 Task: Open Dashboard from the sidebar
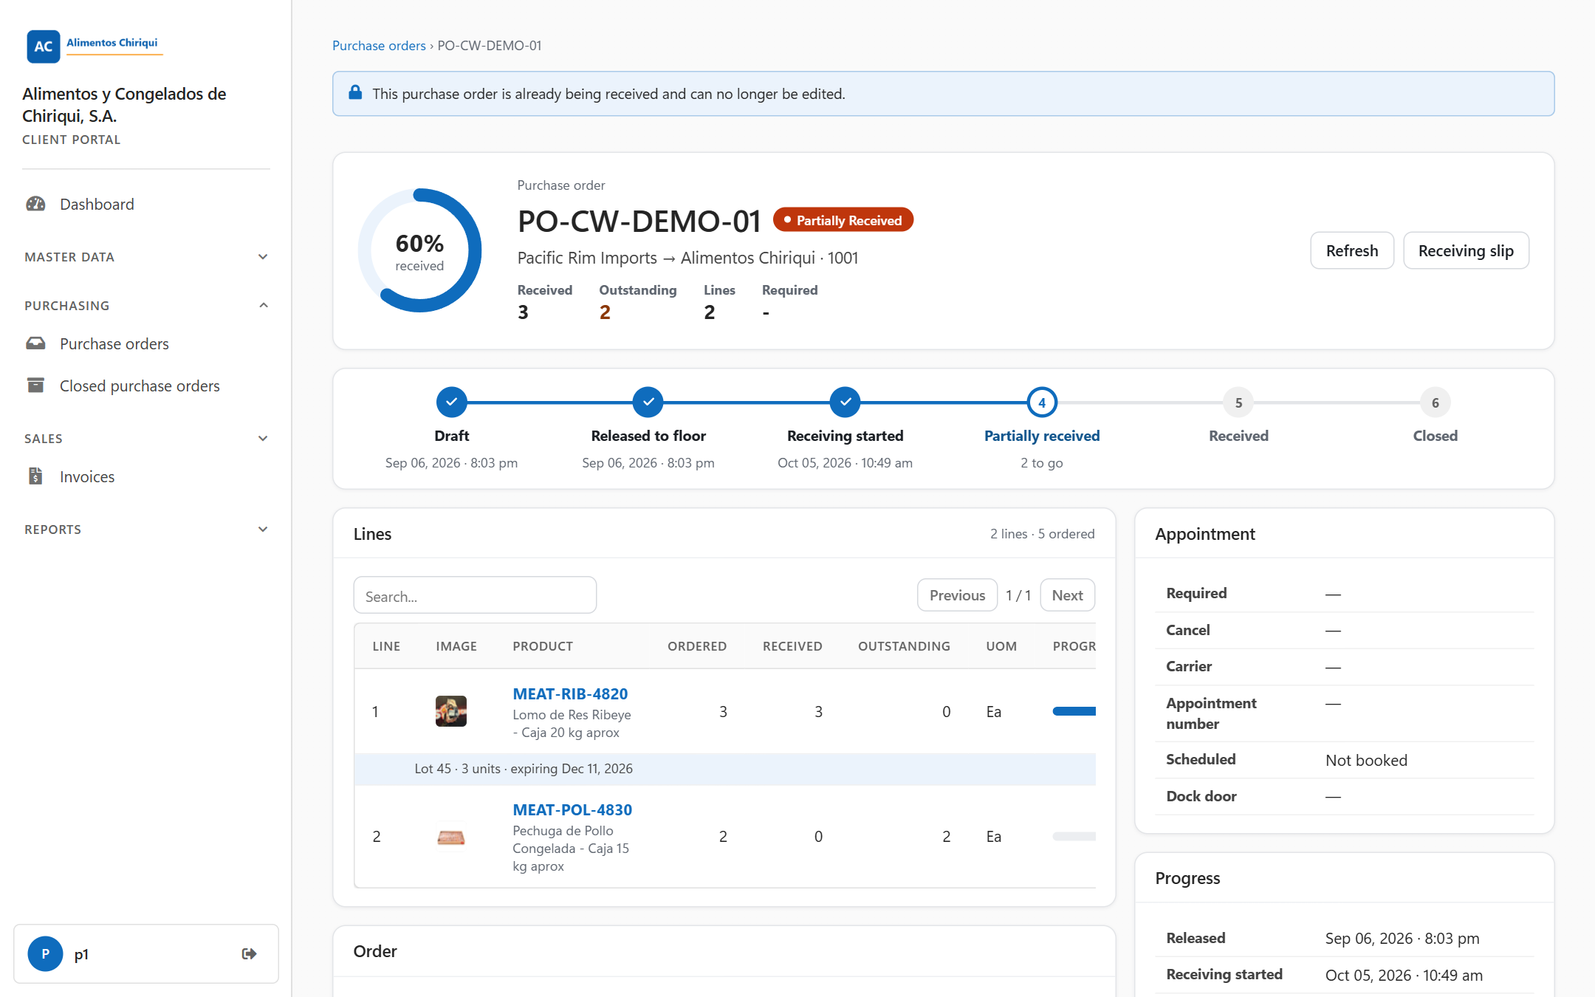pyautogui.click(x=97, y=204)
